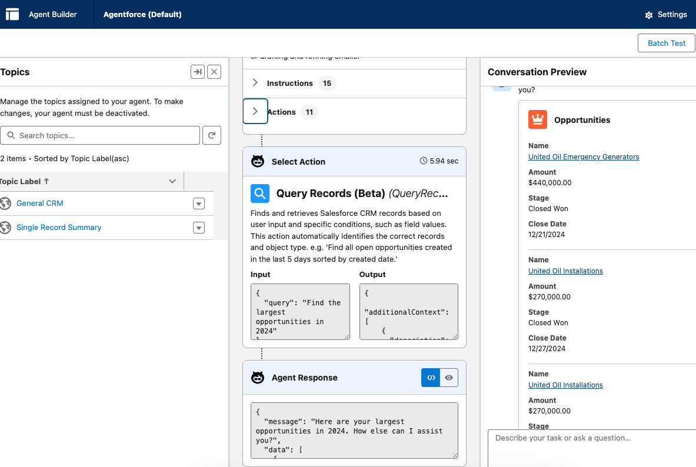Expand the Actions section

pyautogui.click(x=255, y=111)
